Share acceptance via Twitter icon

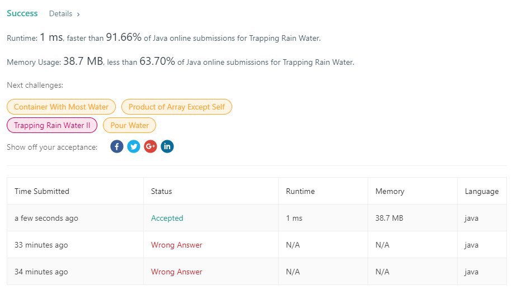(x=134, y=146)
